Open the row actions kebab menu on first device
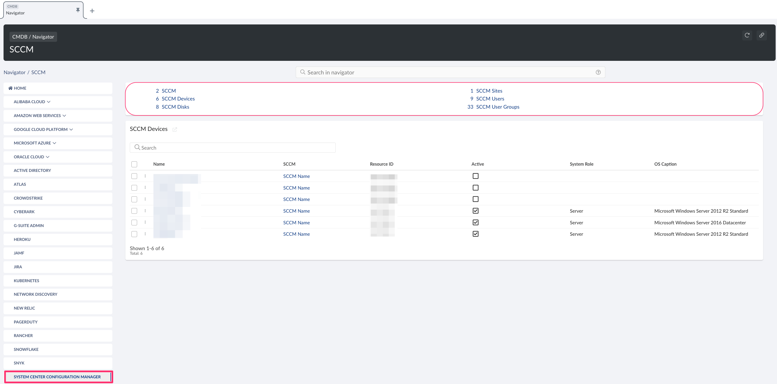 (145, 176)
